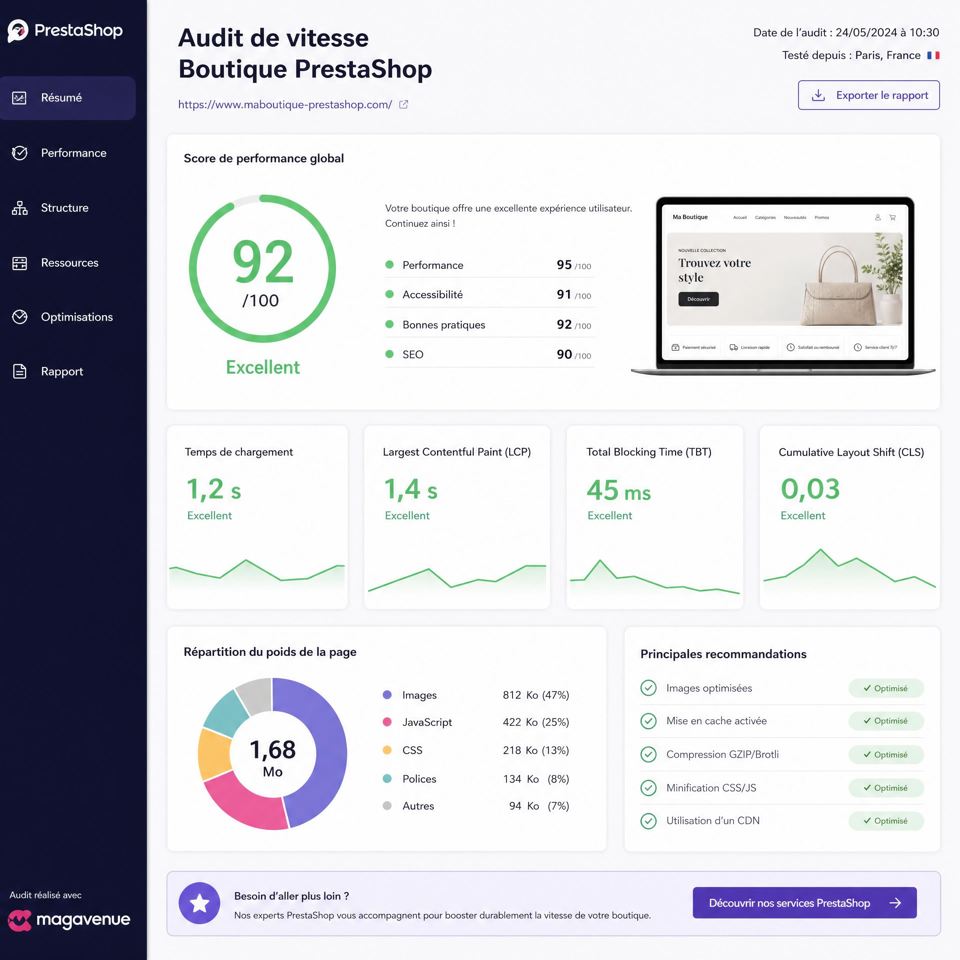Select the Performance 95/100 score row
Image resolution: width=960 pixels, height=960 pixels.
coord(489,265)
